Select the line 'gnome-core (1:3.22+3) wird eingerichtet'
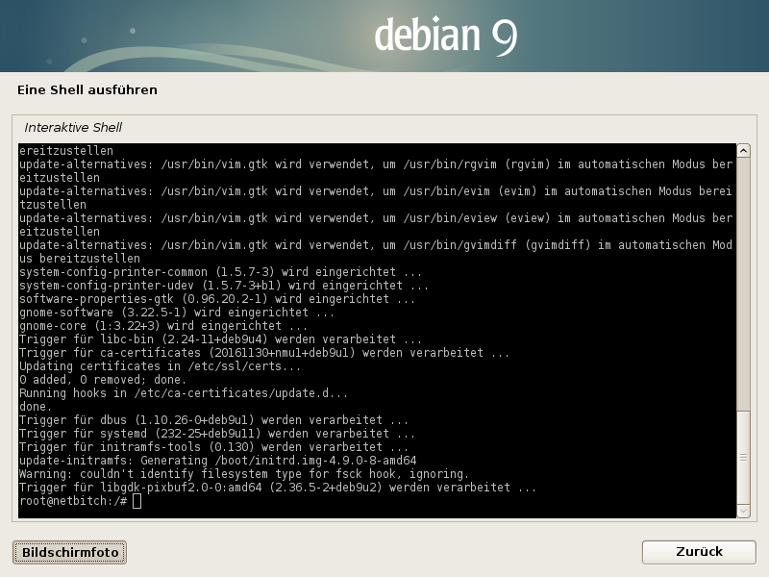 point(162,326)
